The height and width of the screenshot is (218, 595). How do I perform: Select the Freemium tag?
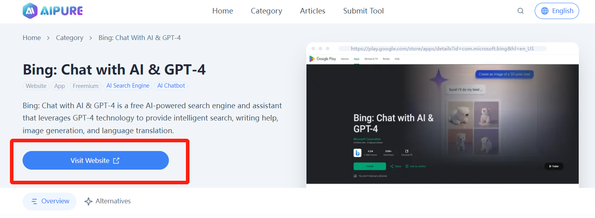(86, 86)
